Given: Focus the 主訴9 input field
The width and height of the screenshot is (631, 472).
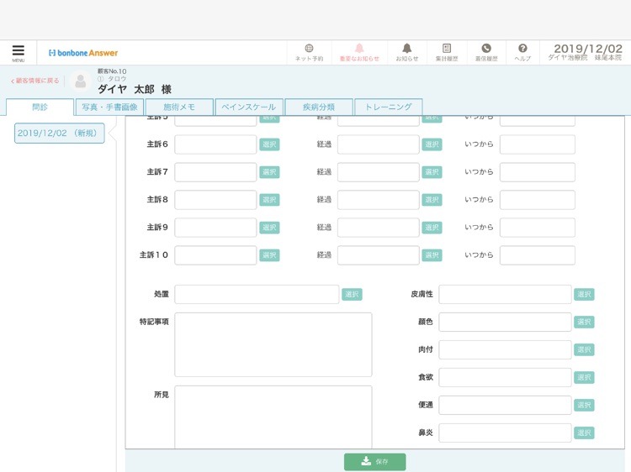Looking at the screenshot, I should click(x=215, y=228).
